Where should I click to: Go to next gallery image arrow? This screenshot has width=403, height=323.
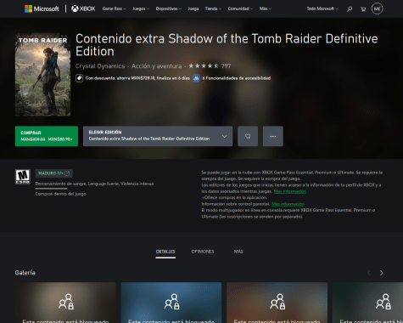(x=381, y=273)
